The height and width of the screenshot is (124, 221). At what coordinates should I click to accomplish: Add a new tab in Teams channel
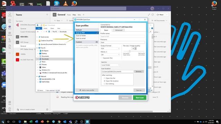point(84,14)
